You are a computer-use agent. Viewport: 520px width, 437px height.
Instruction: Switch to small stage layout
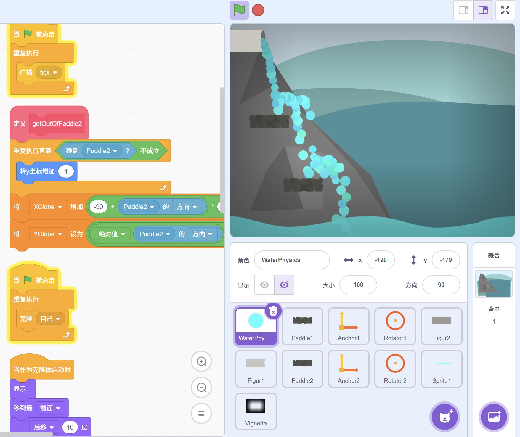pyautogui.click(x=463, y=10)
